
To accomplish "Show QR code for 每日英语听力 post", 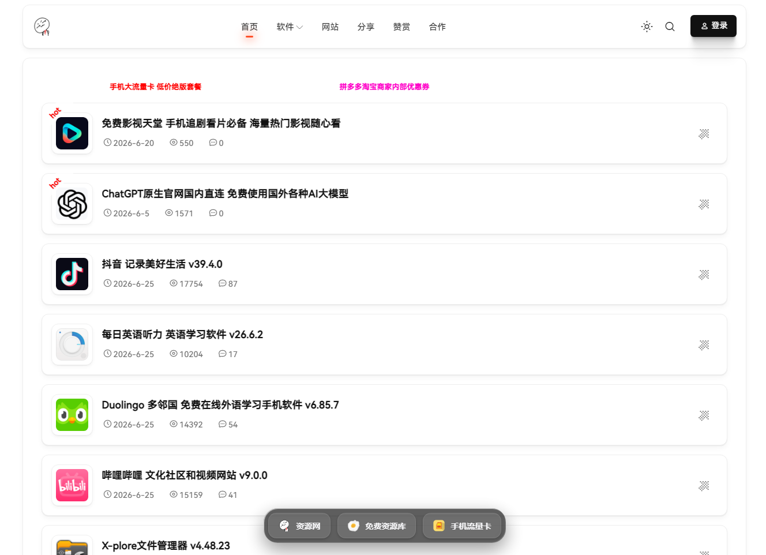I will [x=704, y=345].
